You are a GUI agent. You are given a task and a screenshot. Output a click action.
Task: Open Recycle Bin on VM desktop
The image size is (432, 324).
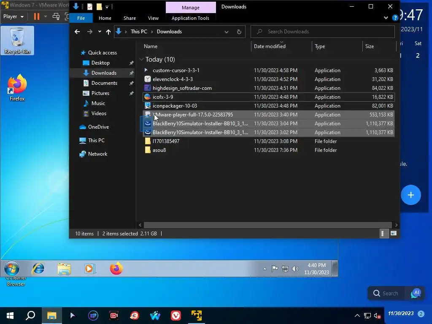pyautogui.click(x=17, y=40)
